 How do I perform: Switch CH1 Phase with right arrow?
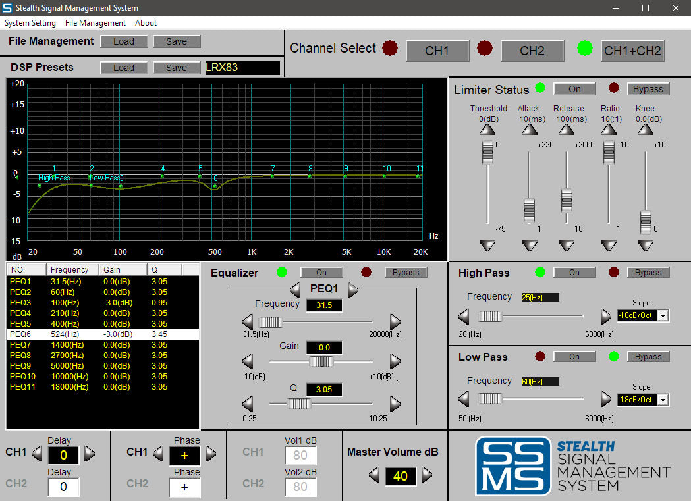211,453
